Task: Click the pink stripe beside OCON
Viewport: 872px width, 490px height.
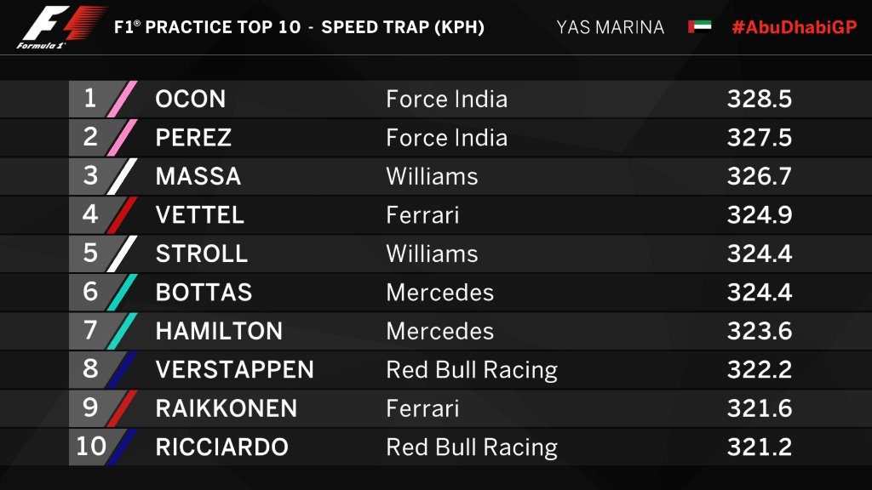Action: click(x=122, y=99)
